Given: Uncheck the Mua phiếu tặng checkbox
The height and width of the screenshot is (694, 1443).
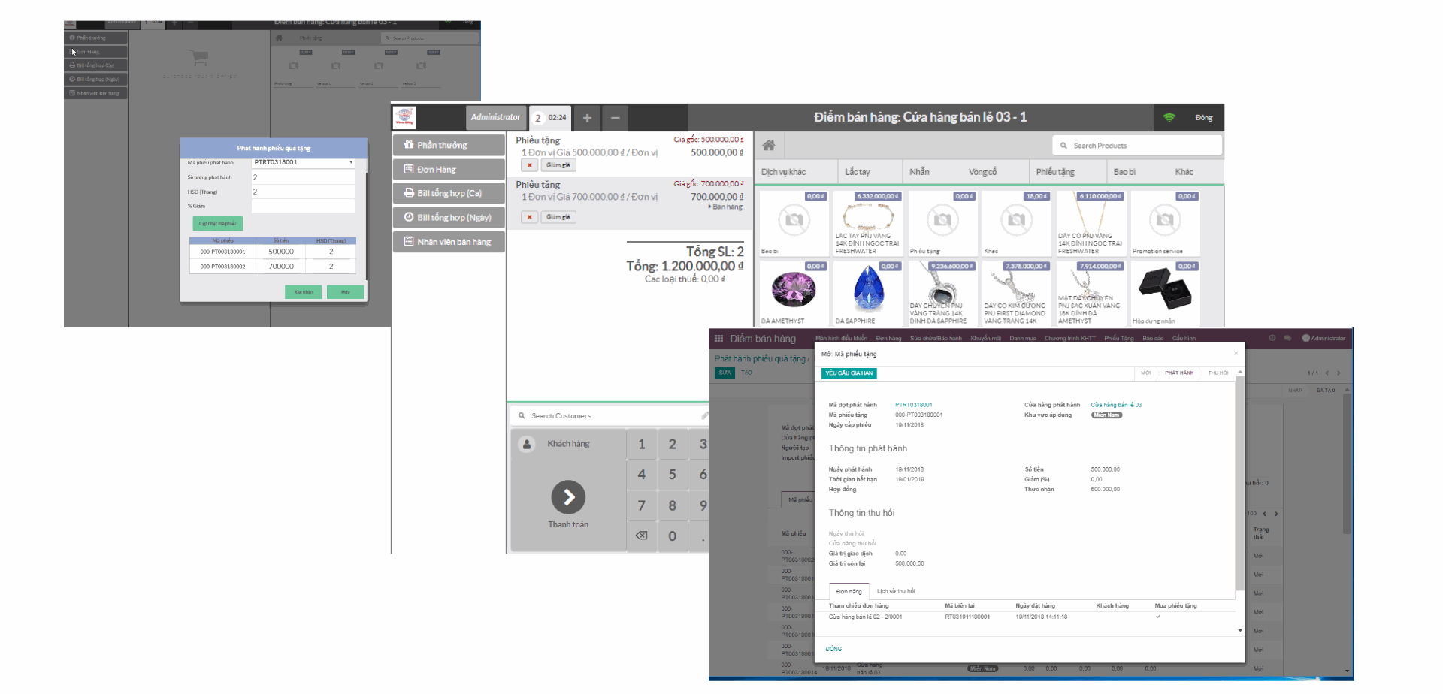Looking at the screenshot, I should click(1158, 617).
